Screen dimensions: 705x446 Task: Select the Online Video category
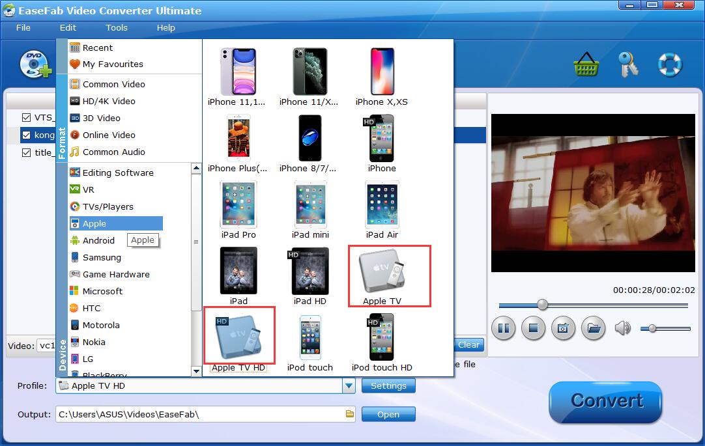pos(102,135)
